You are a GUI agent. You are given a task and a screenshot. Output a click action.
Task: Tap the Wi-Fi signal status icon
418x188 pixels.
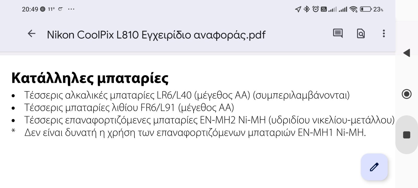click(x=353, y=9)
